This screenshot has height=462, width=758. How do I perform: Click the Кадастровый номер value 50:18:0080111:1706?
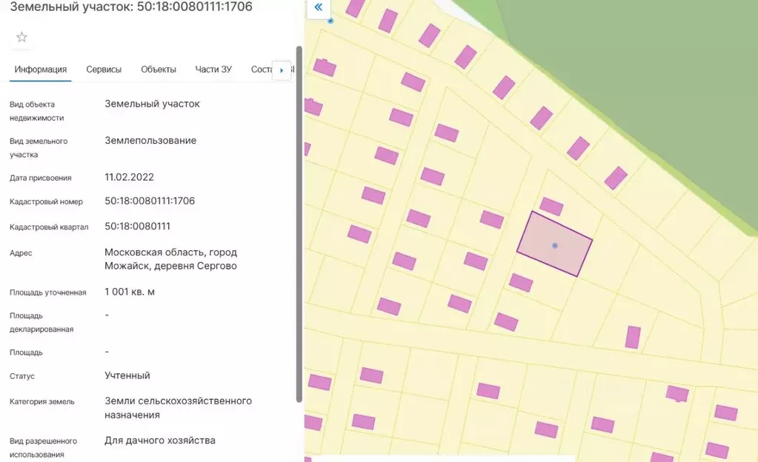click(150, 201)
